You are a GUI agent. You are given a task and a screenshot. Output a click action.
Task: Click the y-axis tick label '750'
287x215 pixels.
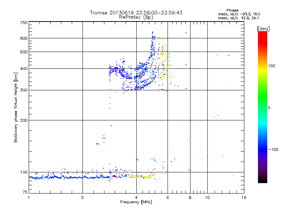click(x=24, y=23)
